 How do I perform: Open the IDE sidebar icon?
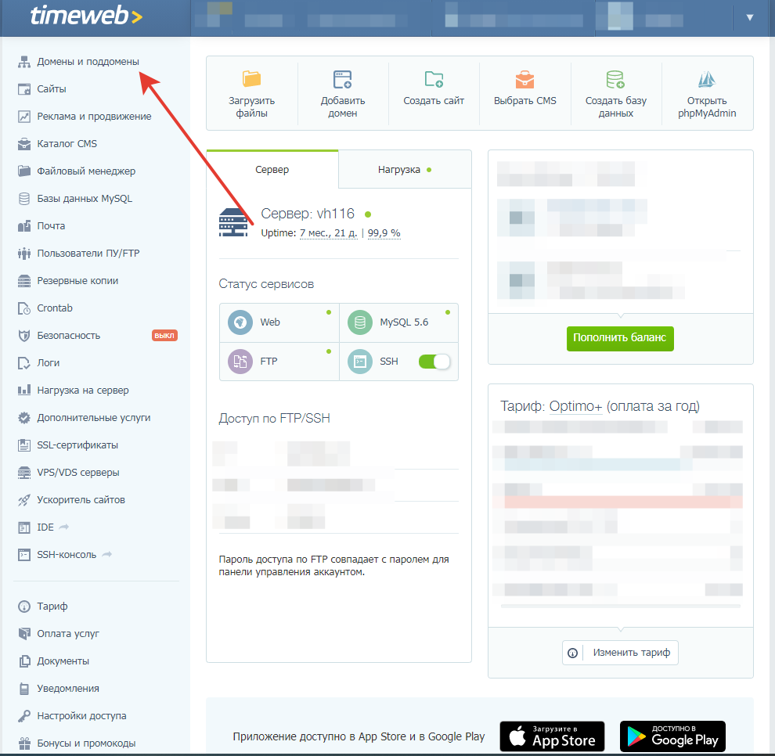23,527
